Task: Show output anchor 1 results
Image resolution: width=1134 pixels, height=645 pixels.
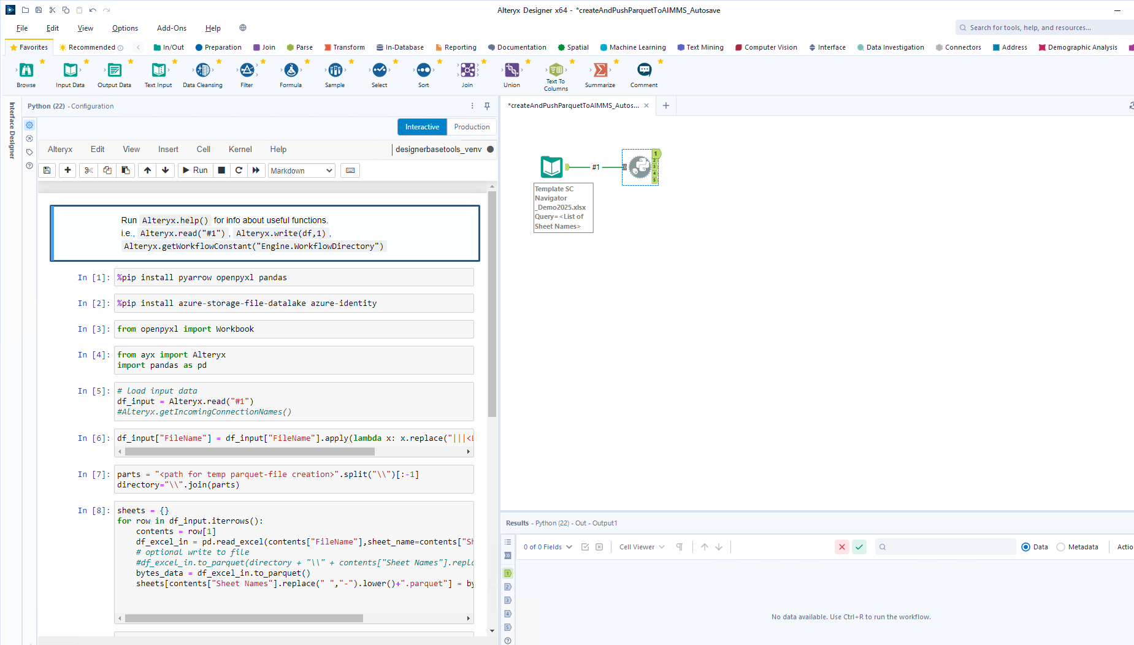Action: (x=508, y=573)
